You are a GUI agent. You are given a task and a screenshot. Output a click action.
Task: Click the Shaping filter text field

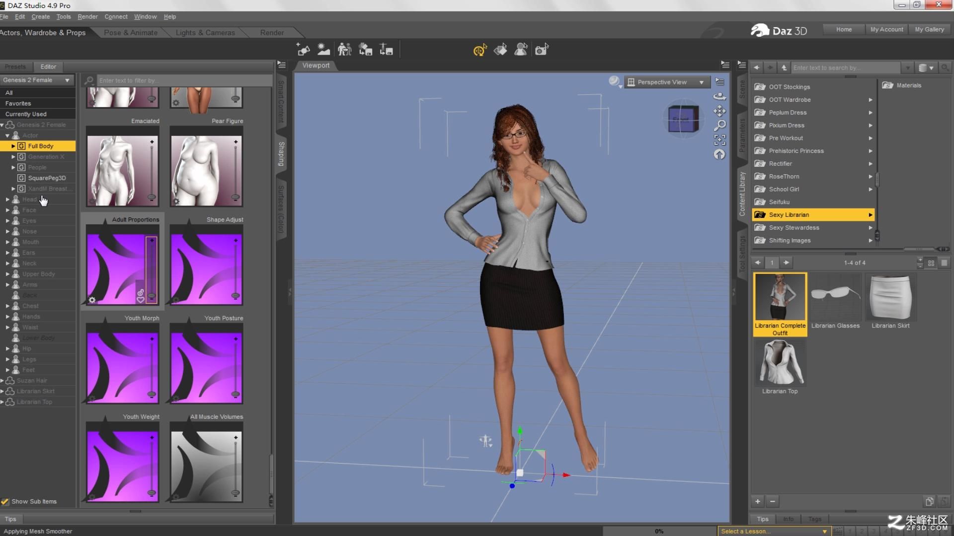(x=184, y=80)
